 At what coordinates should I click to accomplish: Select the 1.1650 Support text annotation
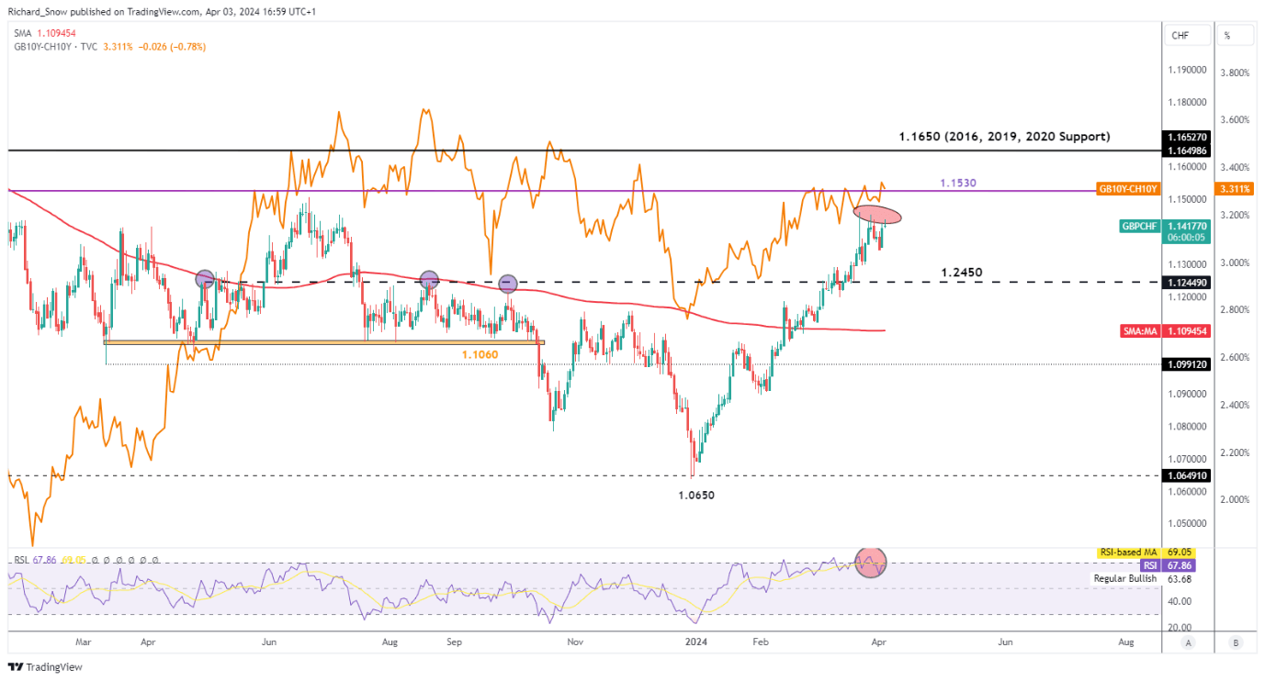tap(1003, 137)
